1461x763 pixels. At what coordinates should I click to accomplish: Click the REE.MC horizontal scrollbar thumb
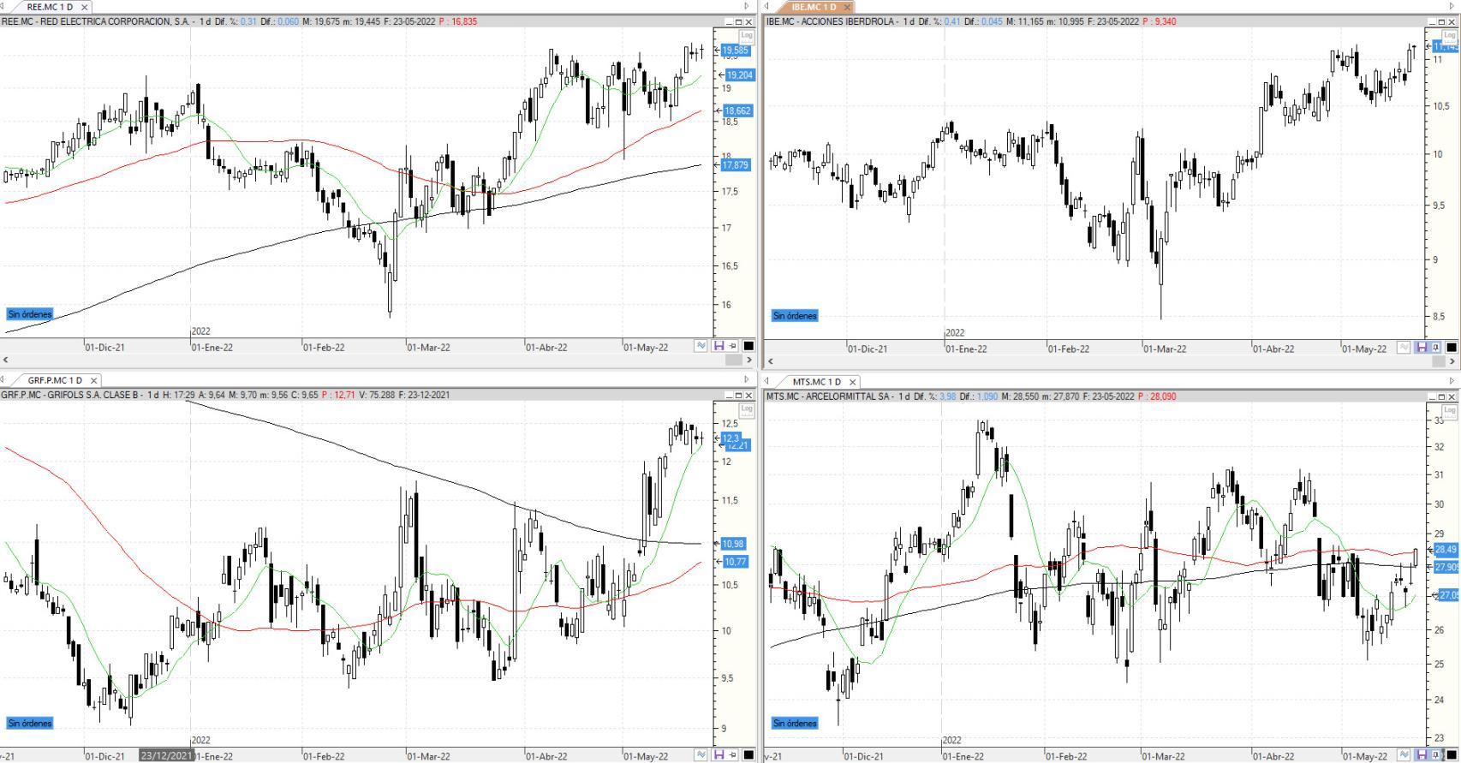point(734,361)
